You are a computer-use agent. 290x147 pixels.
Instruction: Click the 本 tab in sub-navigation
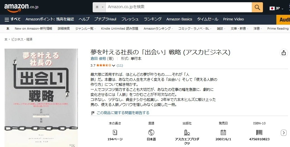click(x=8, y=29)
